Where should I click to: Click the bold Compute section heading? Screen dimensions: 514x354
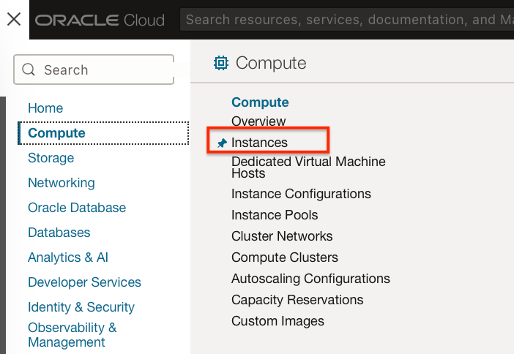[260, 102]
